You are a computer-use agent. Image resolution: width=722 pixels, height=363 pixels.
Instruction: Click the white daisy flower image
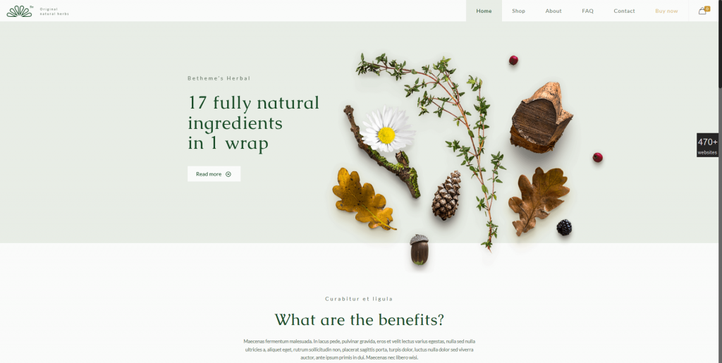click(x=387, y=130)
